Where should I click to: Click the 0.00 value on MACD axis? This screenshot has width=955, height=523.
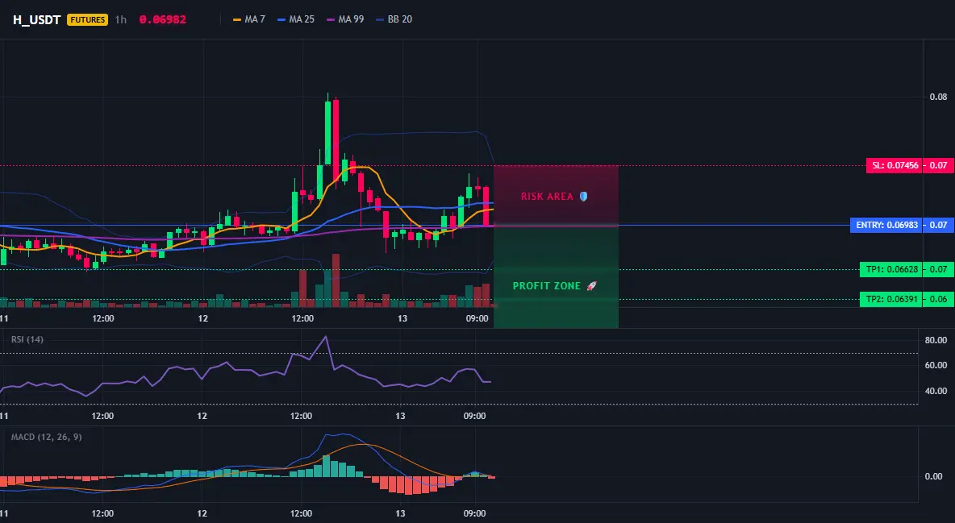point(934,476)
